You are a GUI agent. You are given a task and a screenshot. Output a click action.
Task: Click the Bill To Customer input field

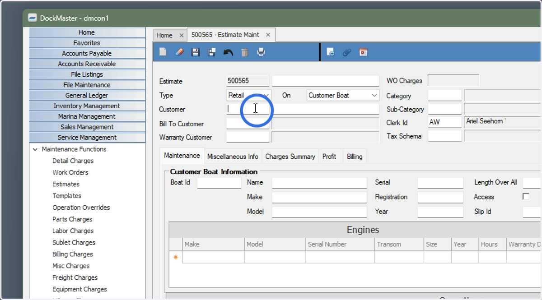click(248, 124)
